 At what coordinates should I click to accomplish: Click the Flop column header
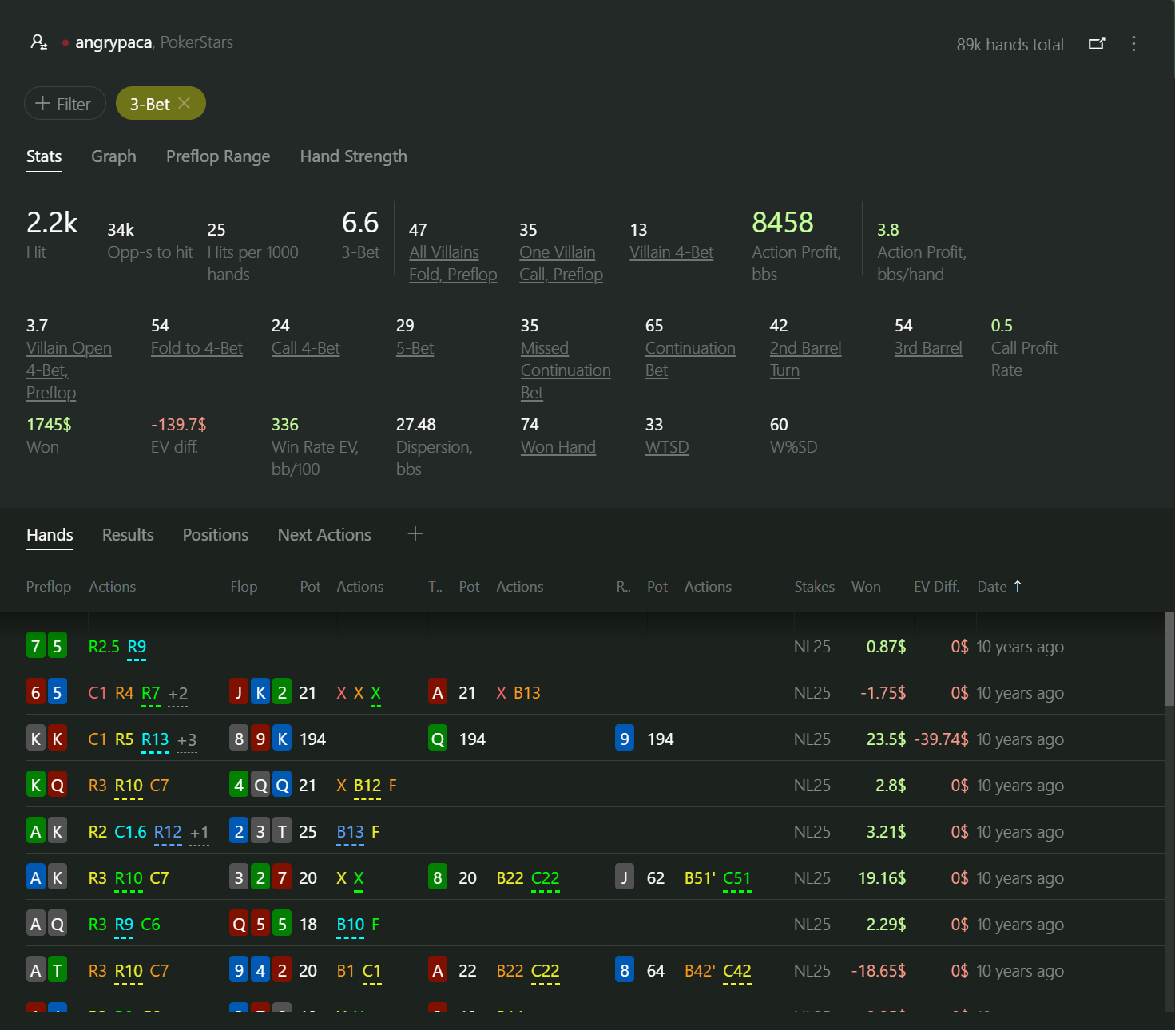pos(244,587)
